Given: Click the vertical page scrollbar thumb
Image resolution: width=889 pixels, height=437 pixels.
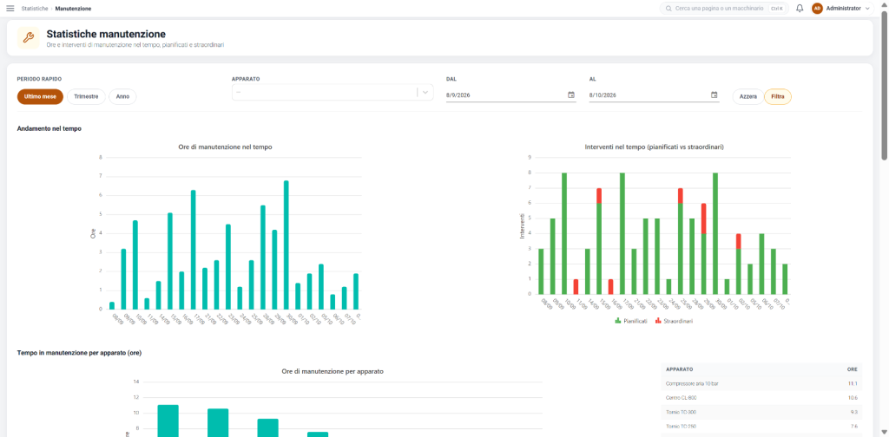Looking at the screenshot, I should (885, 85).
